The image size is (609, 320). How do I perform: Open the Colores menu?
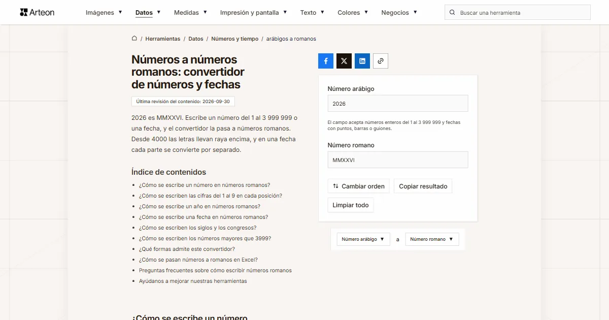click(x=353, y=13)
